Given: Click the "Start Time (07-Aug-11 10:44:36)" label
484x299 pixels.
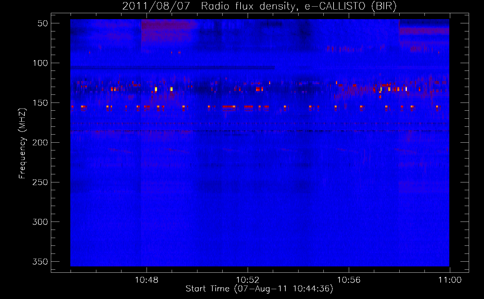Looking at the screenshot, I should coord(259,289).
